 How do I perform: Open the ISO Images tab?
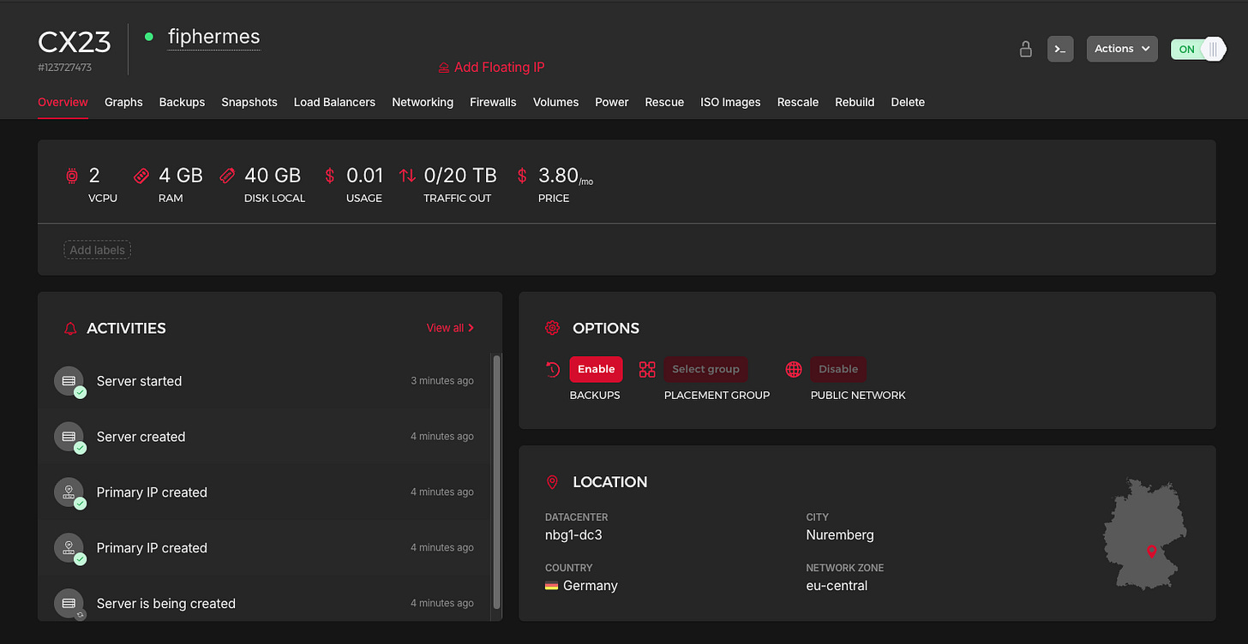click(730, 102)
